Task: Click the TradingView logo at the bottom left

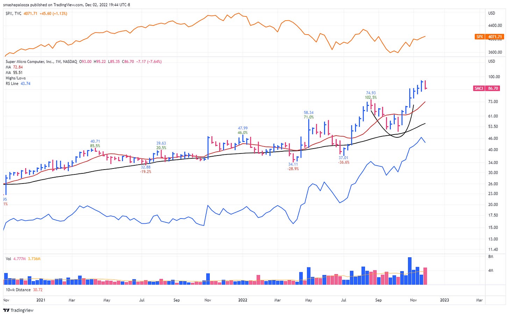Action: (18, 310)
